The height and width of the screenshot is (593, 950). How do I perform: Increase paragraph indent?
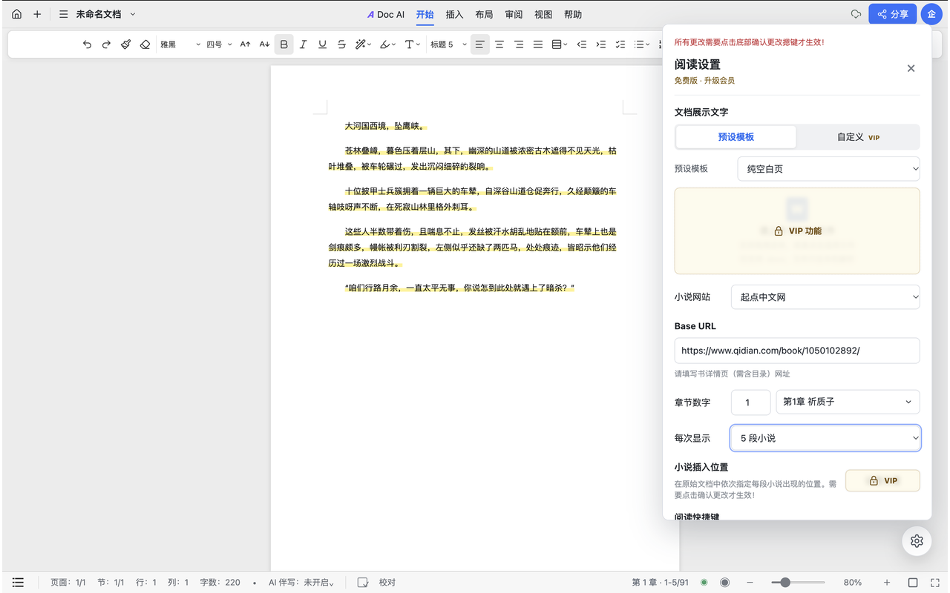coord(601,44)
